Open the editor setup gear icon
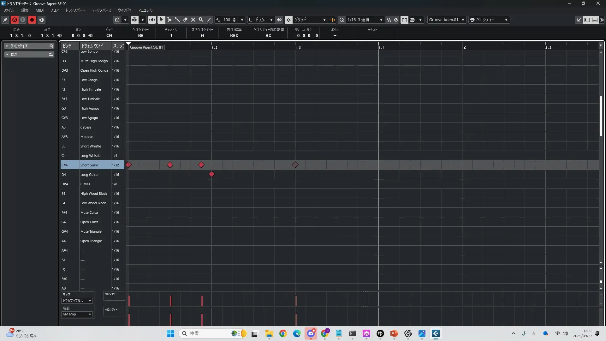 tap(602, 20)
